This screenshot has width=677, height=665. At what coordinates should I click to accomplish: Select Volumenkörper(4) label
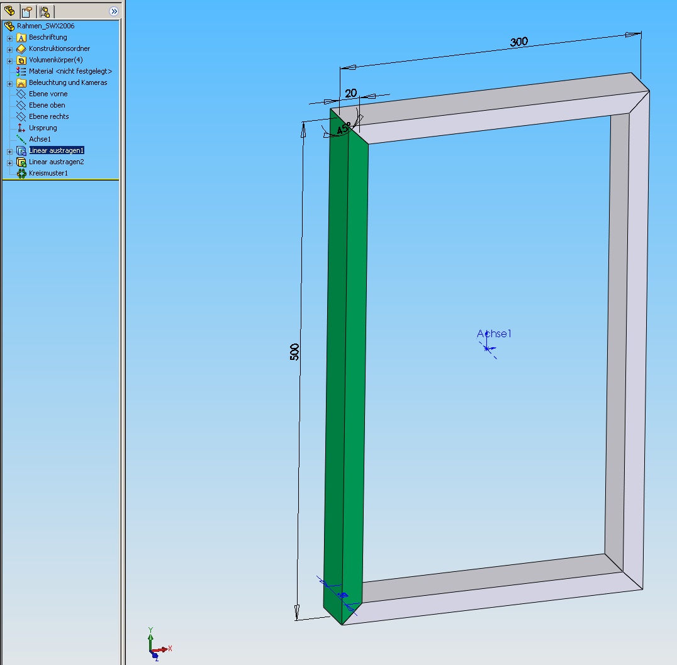coord(56,60)
